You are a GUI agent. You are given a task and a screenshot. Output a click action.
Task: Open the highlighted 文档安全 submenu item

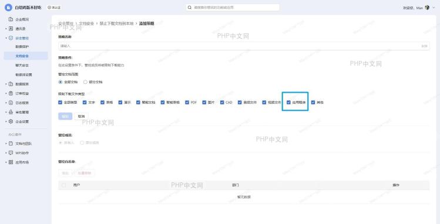point(26,56)
